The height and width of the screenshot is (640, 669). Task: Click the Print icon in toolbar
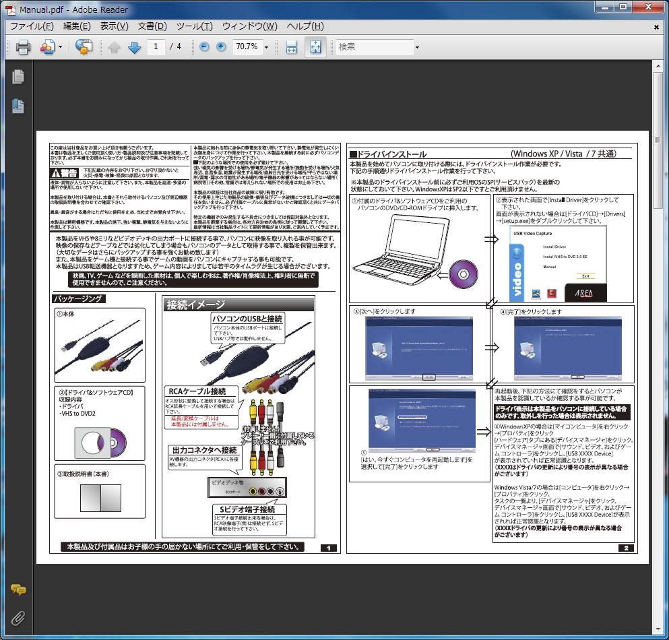pos(23,46)
